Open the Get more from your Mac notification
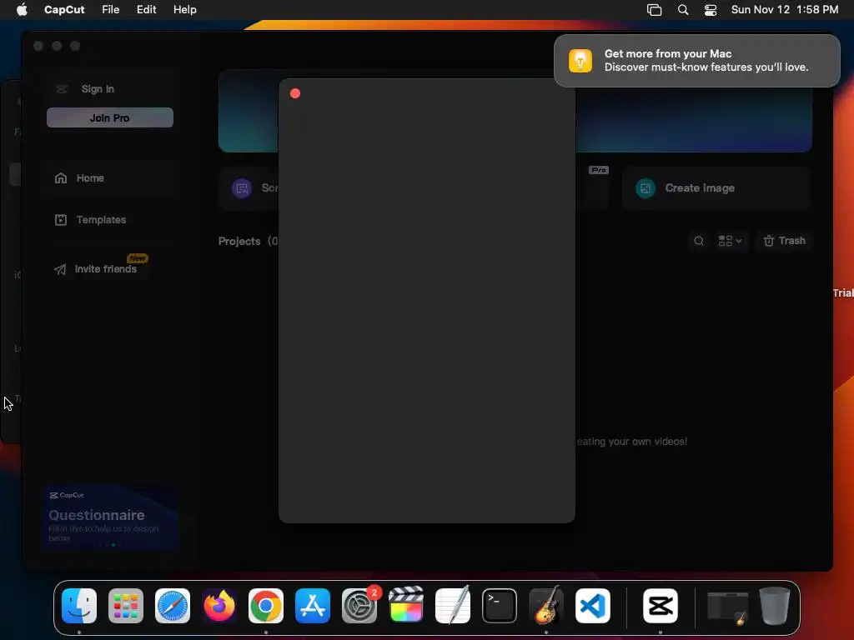 click(697, 60)
